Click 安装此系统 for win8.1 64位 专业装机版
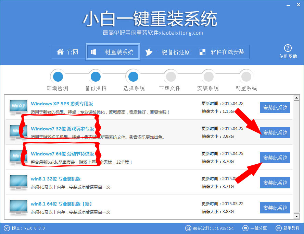This screenshot has height=234, width=304. point(275,208)
